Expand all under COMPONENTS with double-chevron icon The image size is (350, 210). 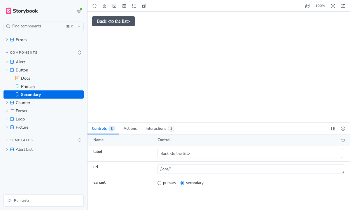(x=80, y=52)
